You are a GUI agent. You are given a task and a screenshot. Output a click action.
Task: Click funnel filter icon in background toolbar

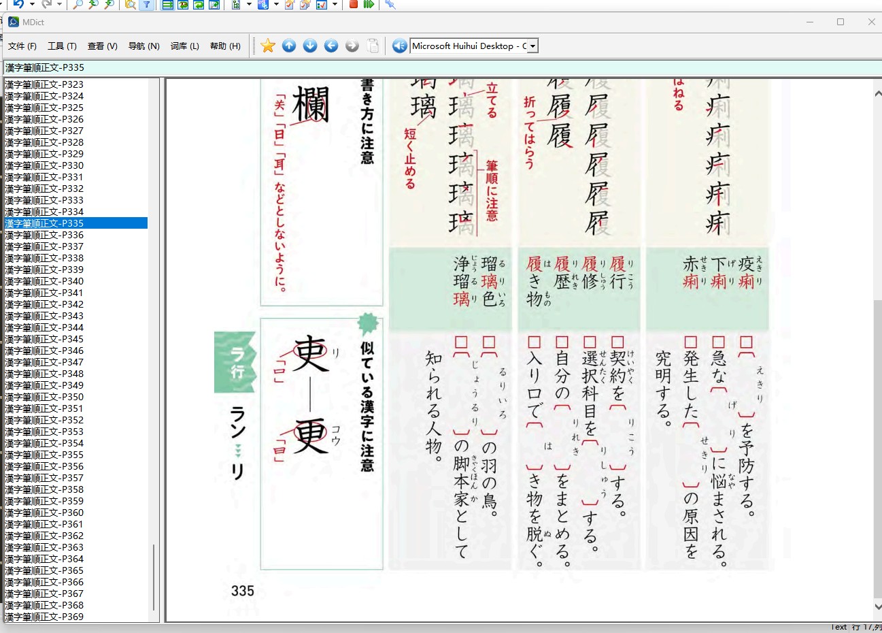146,4
